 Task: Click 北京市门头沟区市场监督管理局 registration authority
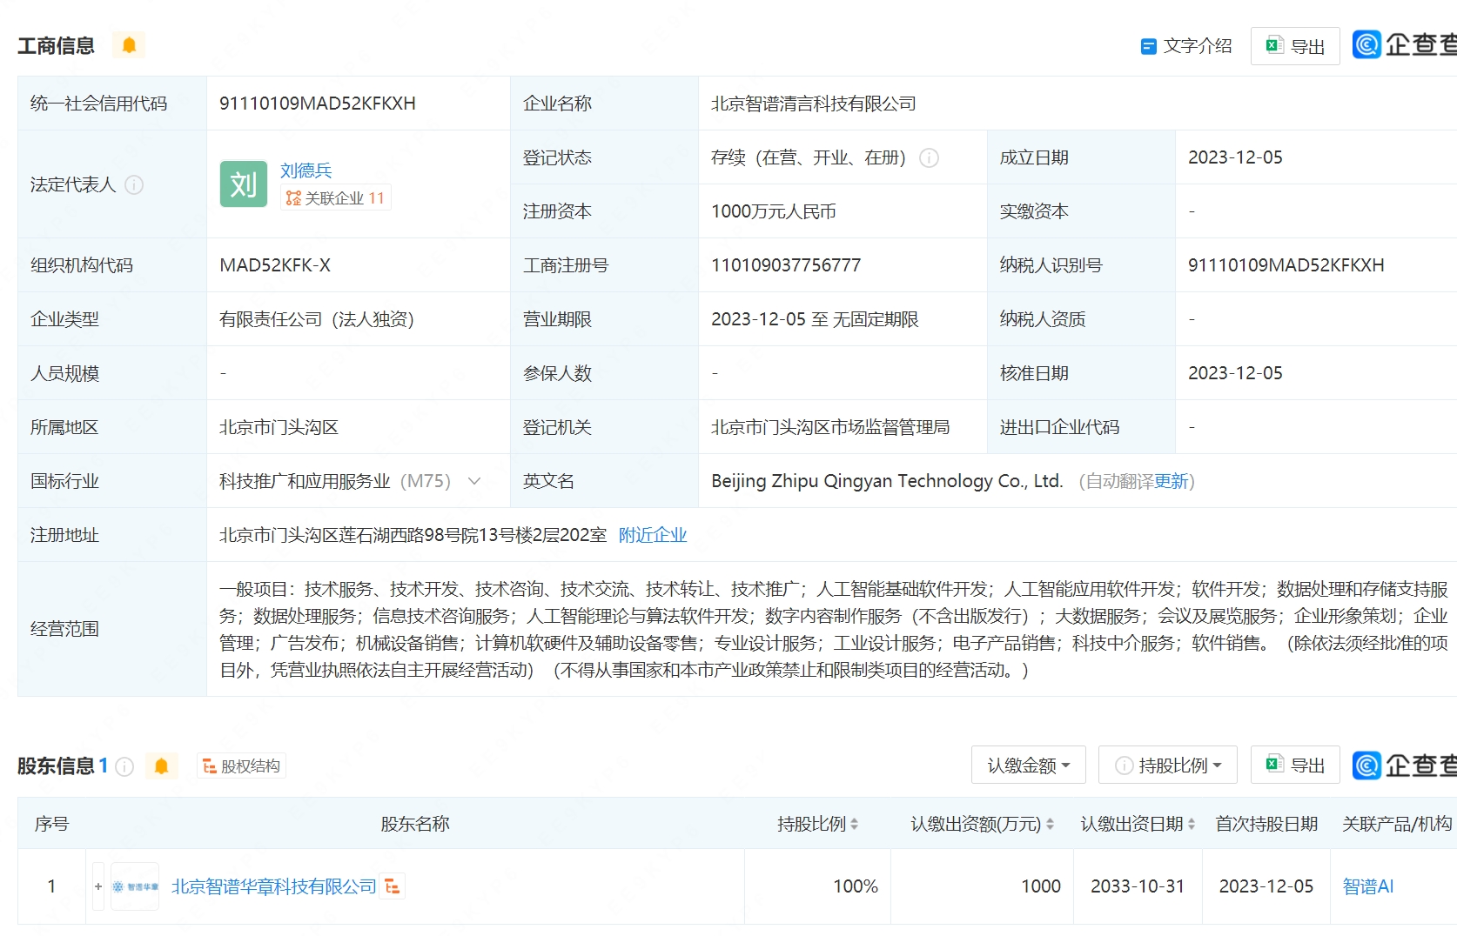coord(830,427)
